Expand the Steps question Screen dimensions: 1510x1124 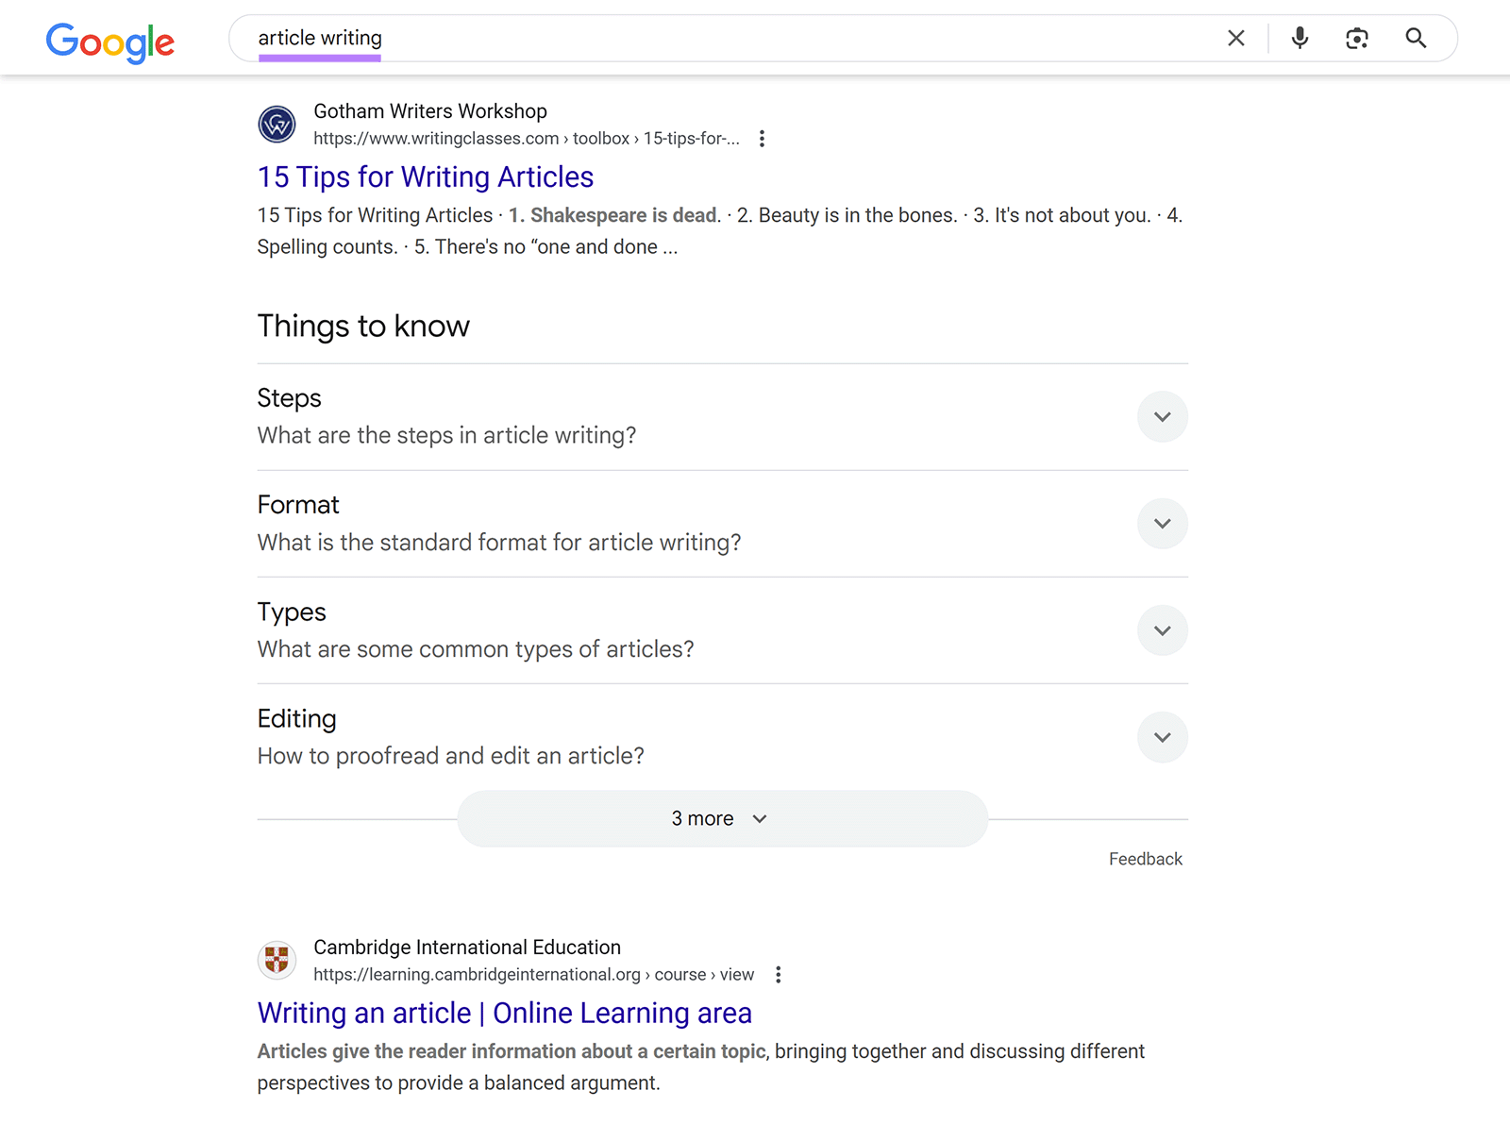[1162, 416]
